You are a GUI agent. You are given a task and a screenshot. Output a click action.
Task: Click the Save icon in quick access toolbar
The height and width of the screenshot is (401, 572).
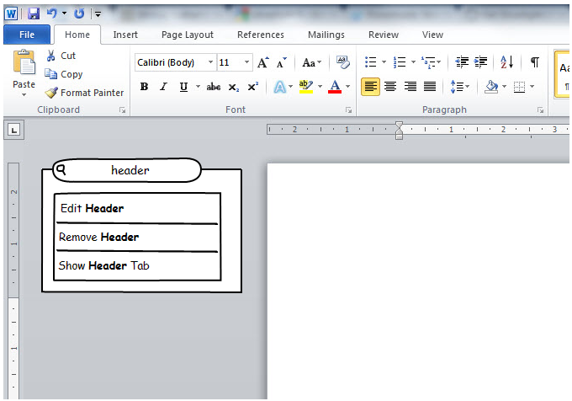tap(34, 13)
